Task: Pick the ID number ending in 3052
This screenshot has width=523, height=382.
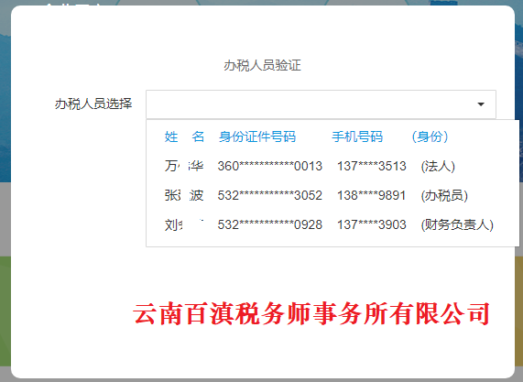Action: point(270,195)
